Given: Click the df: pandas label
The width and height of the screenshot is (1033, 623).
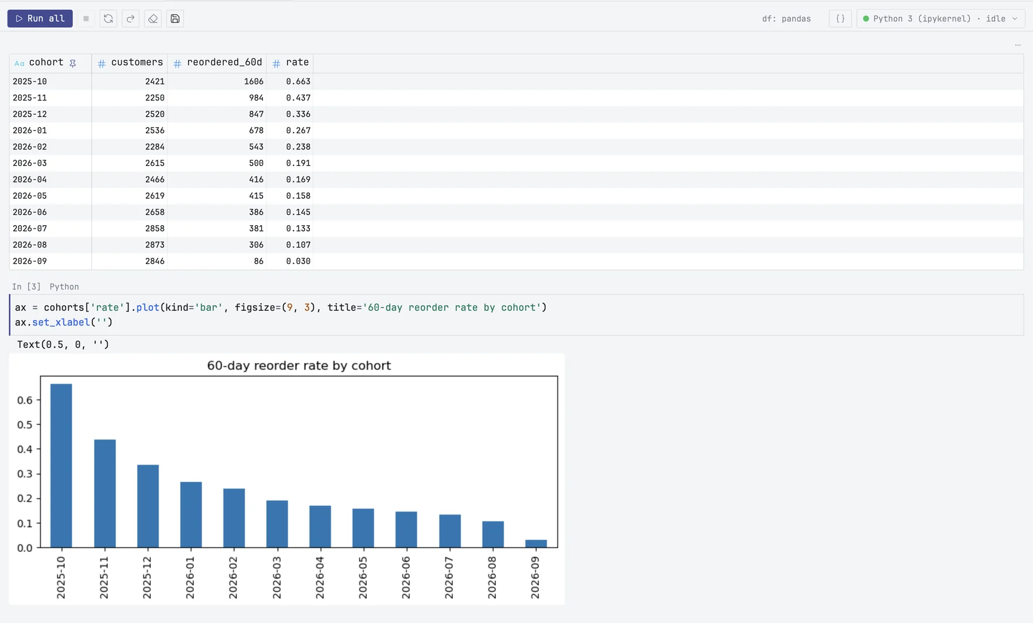Looking at the screenshot, I should click(x=786, y=18).
